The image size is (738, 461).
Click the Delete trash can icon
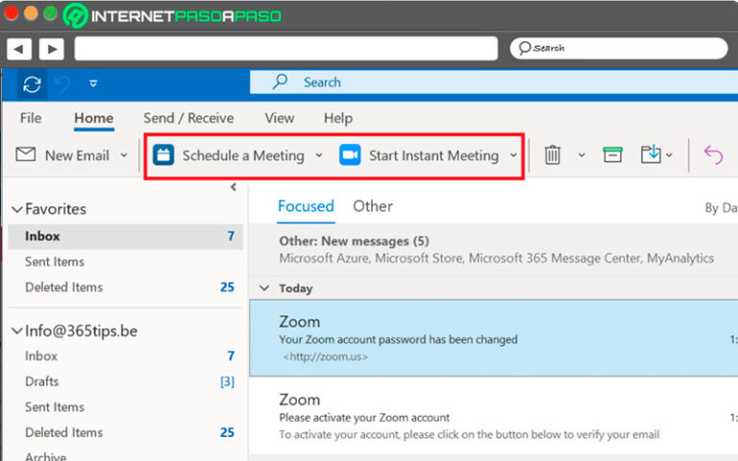pos(553,155)
